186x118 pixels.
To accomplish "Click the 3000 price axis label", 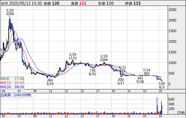I will pyautogui.click(x=172, y=20).
